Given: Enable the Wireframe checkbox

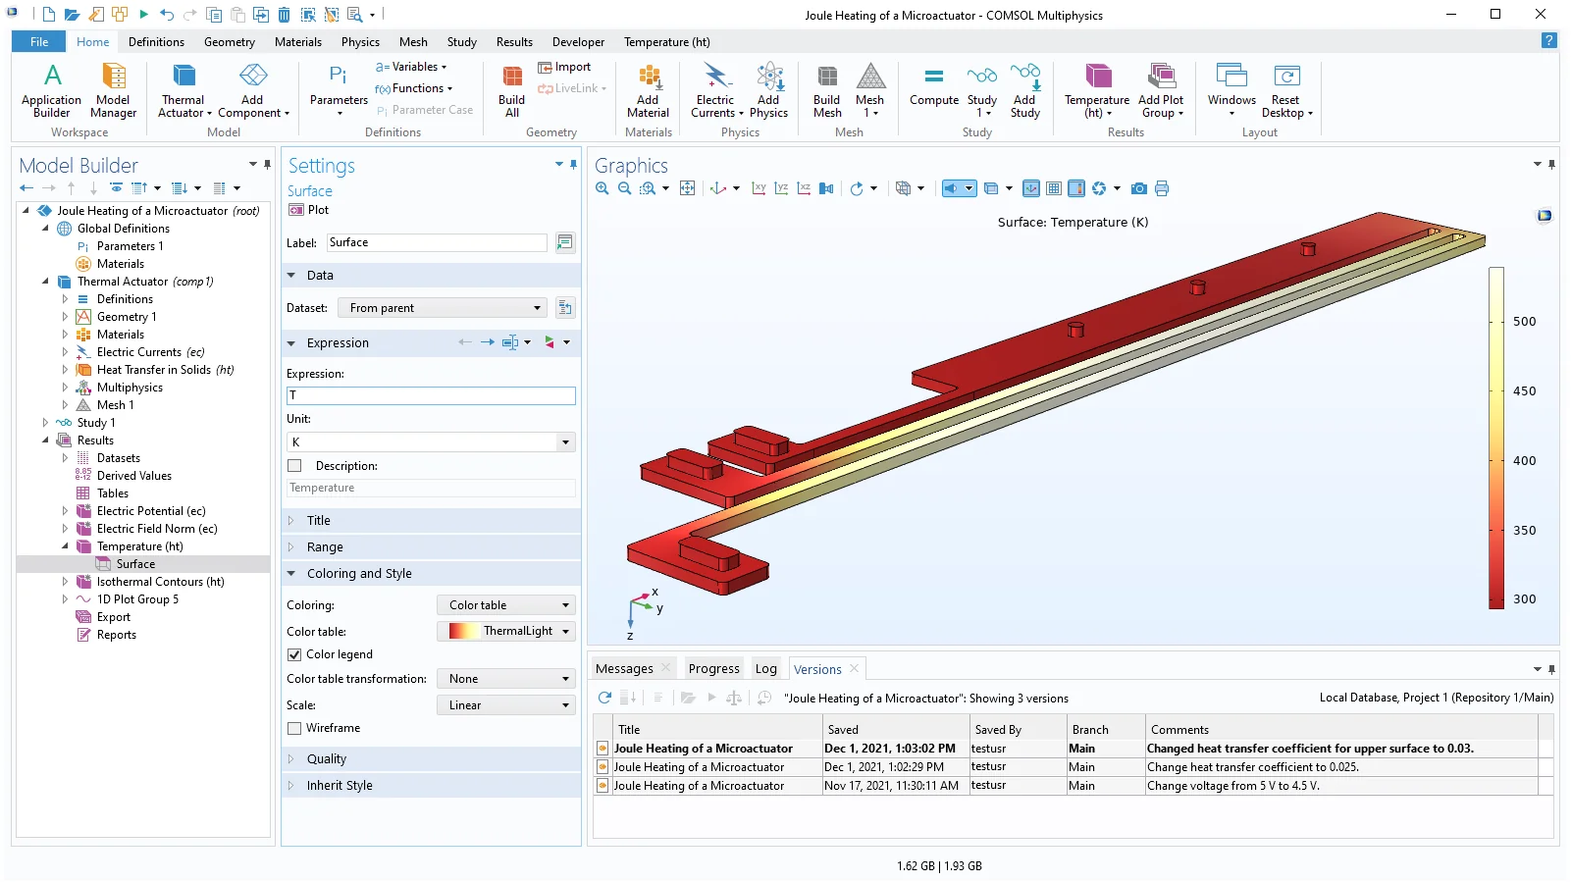Looking at the screenshot, I should click(294, 728).
